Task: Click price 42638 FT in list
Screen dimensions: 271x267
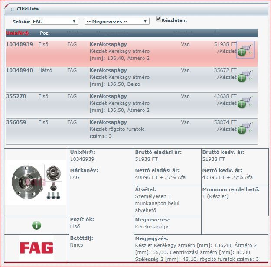Action: pos(225,96)
